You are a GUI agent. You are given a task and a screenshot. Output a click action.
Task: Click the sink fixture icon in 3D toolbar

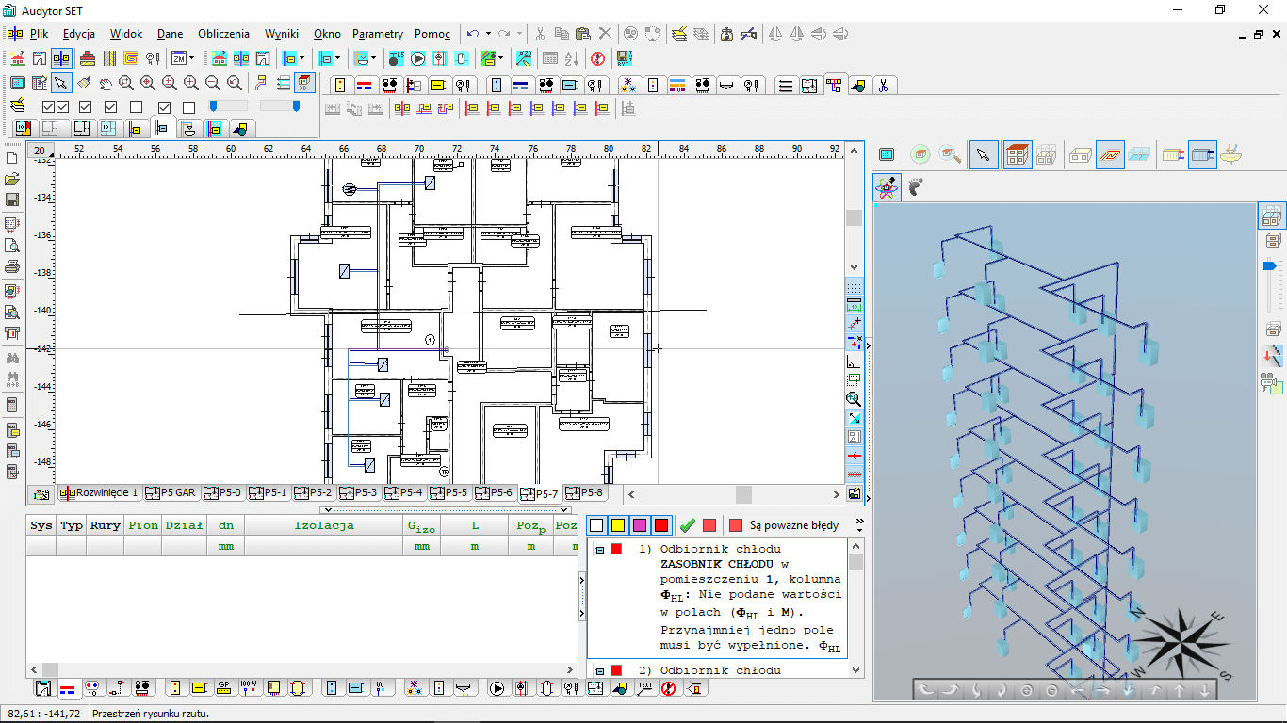(x=1230, y=154)
